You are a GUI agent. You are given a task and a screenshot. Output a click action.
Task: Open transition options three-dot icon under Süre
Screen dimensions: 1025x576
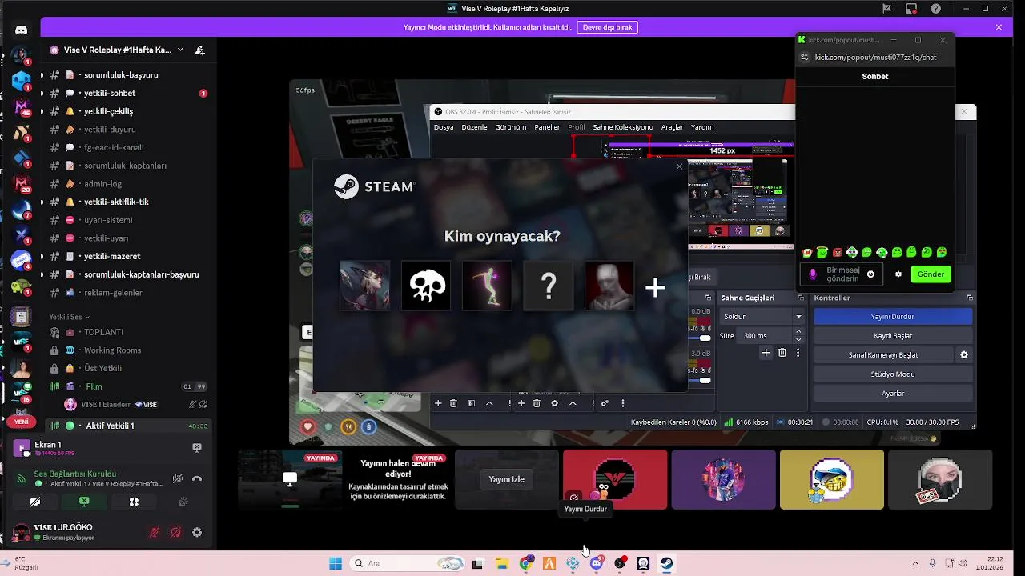pos(798,353)
